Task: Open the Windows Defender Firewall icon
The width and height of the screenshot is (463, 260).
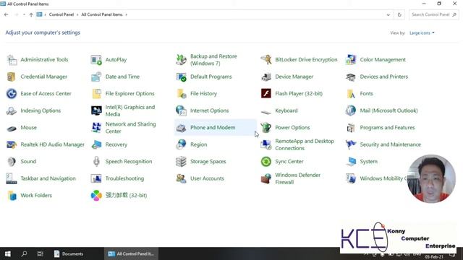Action: pos(266,178)
